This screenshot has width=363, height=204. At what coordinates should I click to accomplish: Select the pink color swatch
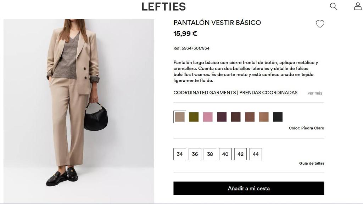207,117
